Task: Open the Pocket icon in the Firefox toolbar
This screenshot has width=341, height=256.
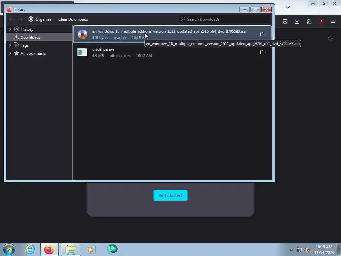Action: coord(285,21)
